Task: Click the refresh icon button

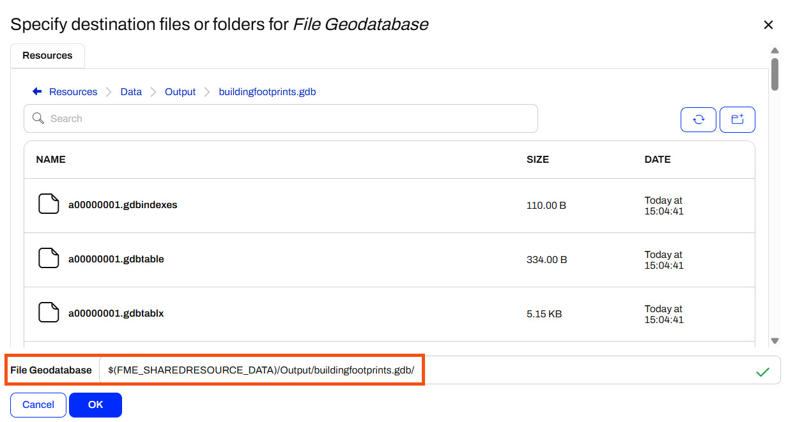Action: tap(699, 119)
